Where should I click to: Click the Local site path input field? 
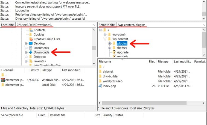[52, 25]
